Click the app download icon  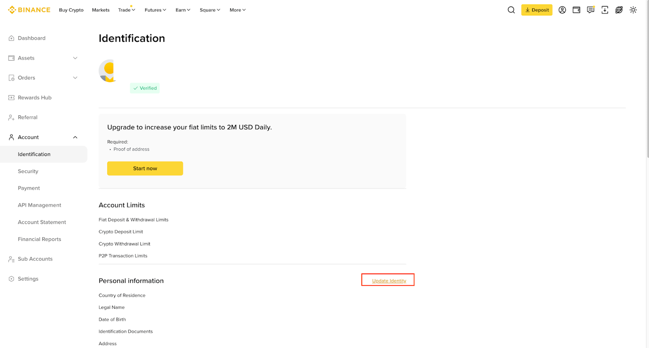point(605,10)
